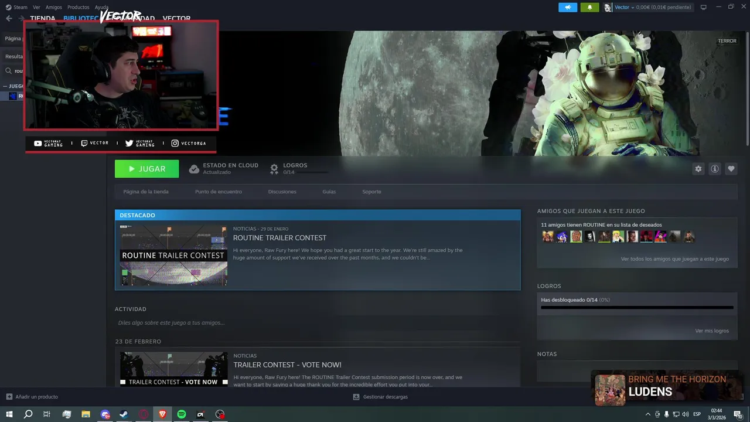Open TRAILER CONTEST - VOTE NOW! headline
The width and height of the screenshot is (750, 422).
click(x=287, y=365)
